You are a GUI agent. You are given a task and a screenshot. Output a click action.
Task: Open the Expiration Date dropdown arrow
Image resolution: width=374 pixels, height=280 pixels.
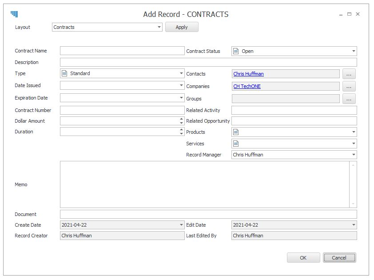181,98
